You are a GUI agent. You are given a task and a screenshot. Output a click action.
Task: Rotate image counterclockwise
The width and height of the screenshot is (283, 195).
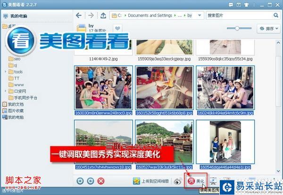[80, 181]
